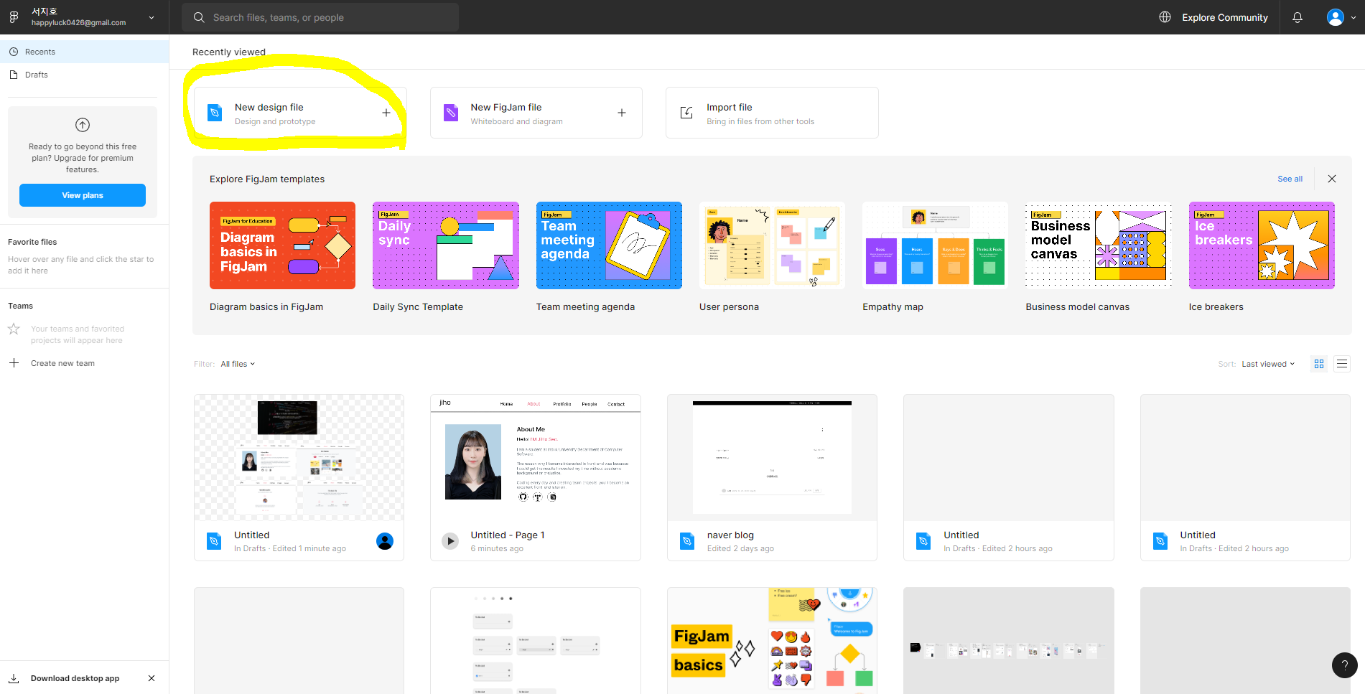
Task: Click the search magnifier icon
Action: [x=199, y=17]
